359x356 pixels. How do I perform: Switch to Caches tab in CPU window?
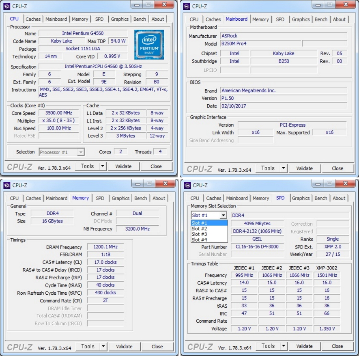(33, 19)
